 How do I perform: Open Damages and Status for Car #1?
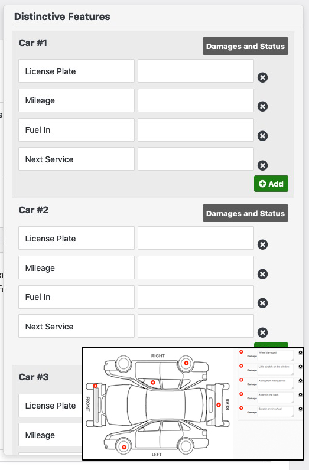[245, 46]
